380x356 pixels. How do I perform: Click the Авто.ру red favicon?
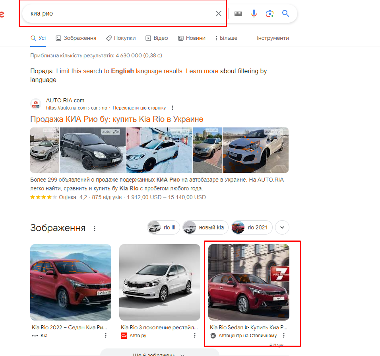point(124,336)
